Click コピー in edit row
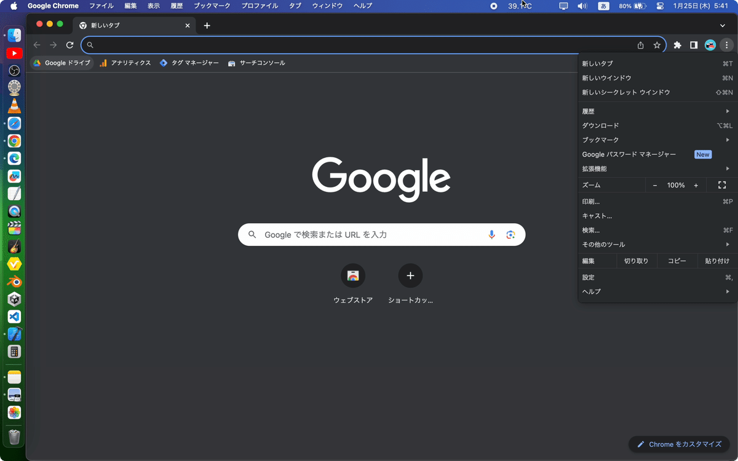The height and width of the screenshot is (461, 738). point(677,261)
